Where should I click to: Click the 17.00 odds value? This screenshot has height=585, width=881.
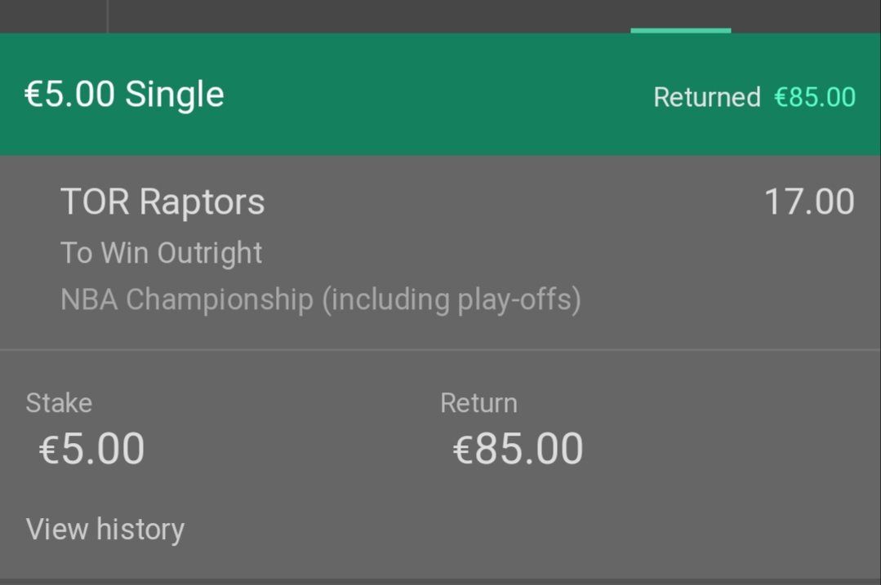(x=810, y=202)
